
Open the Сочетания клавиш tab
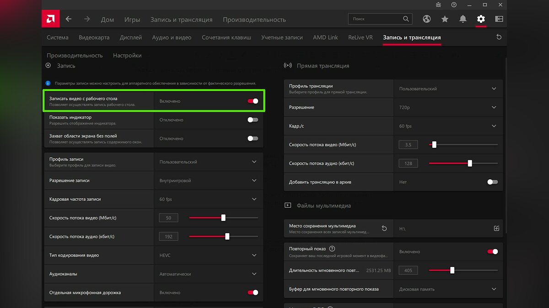[x=226, y=37]
